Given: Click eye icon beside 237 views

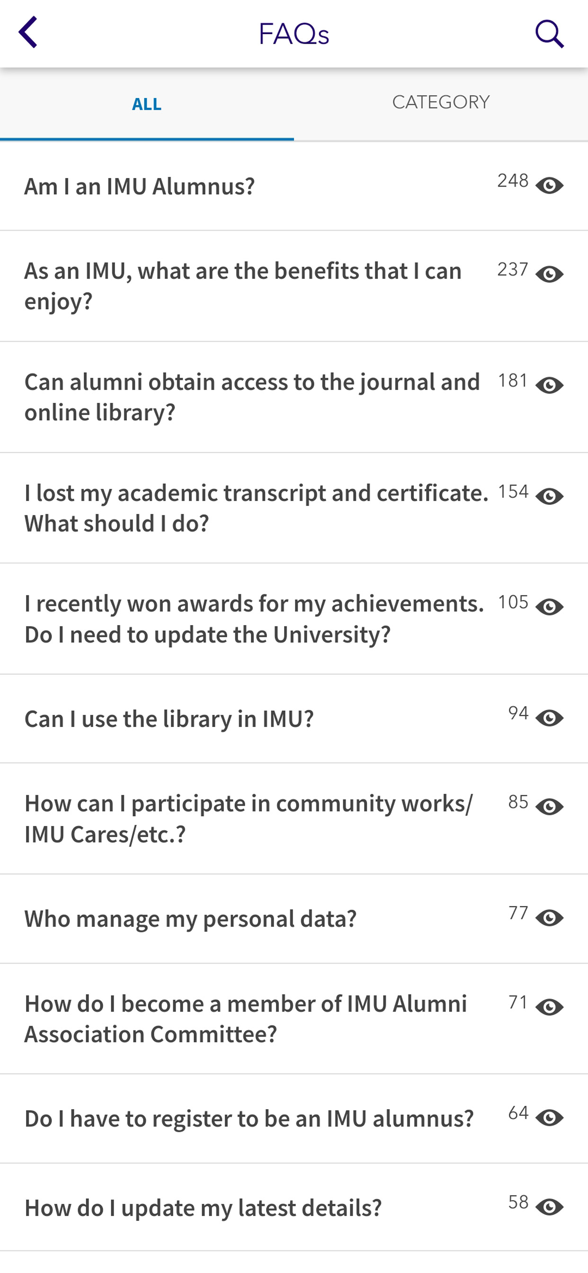Looking at the screenshot, I should click(550, 274).
